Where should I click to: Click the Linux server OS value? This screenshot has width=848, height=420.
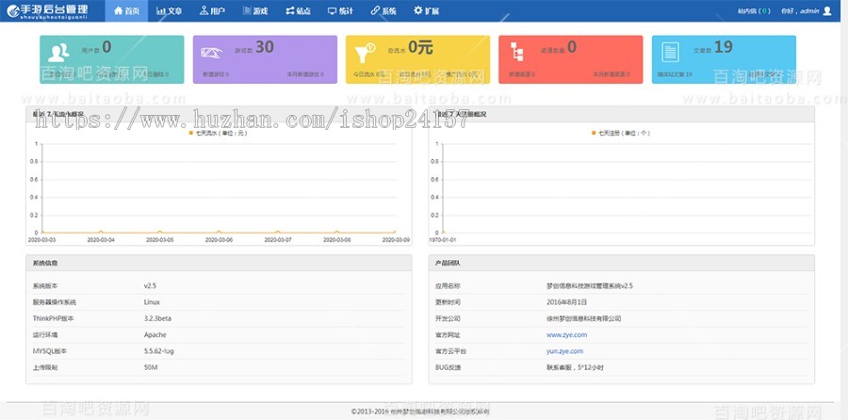click(152, 302)
